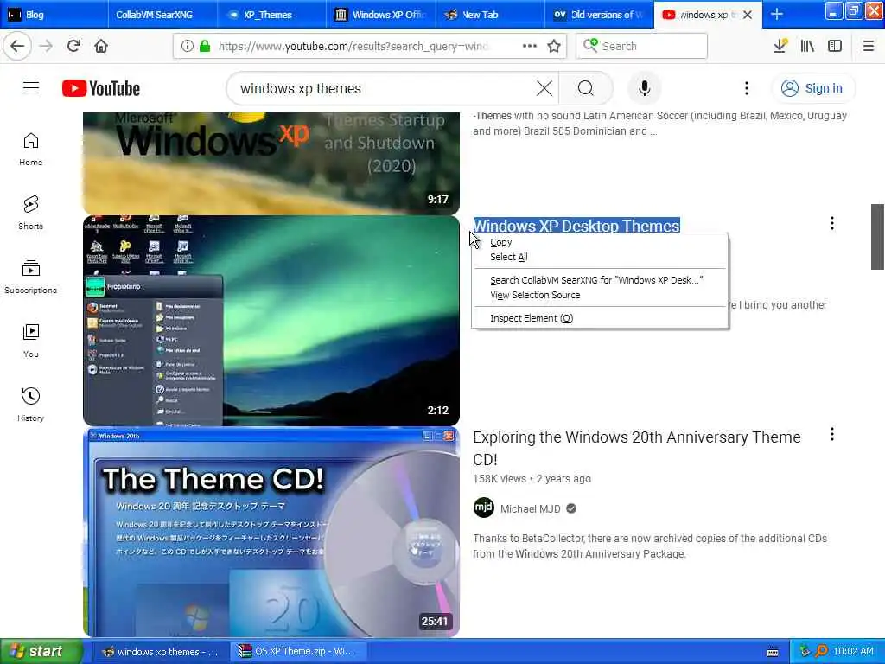Open action menu for 20th Anniversary Theme CD video
Screen dimensions: 885x664
coord(832,434)
